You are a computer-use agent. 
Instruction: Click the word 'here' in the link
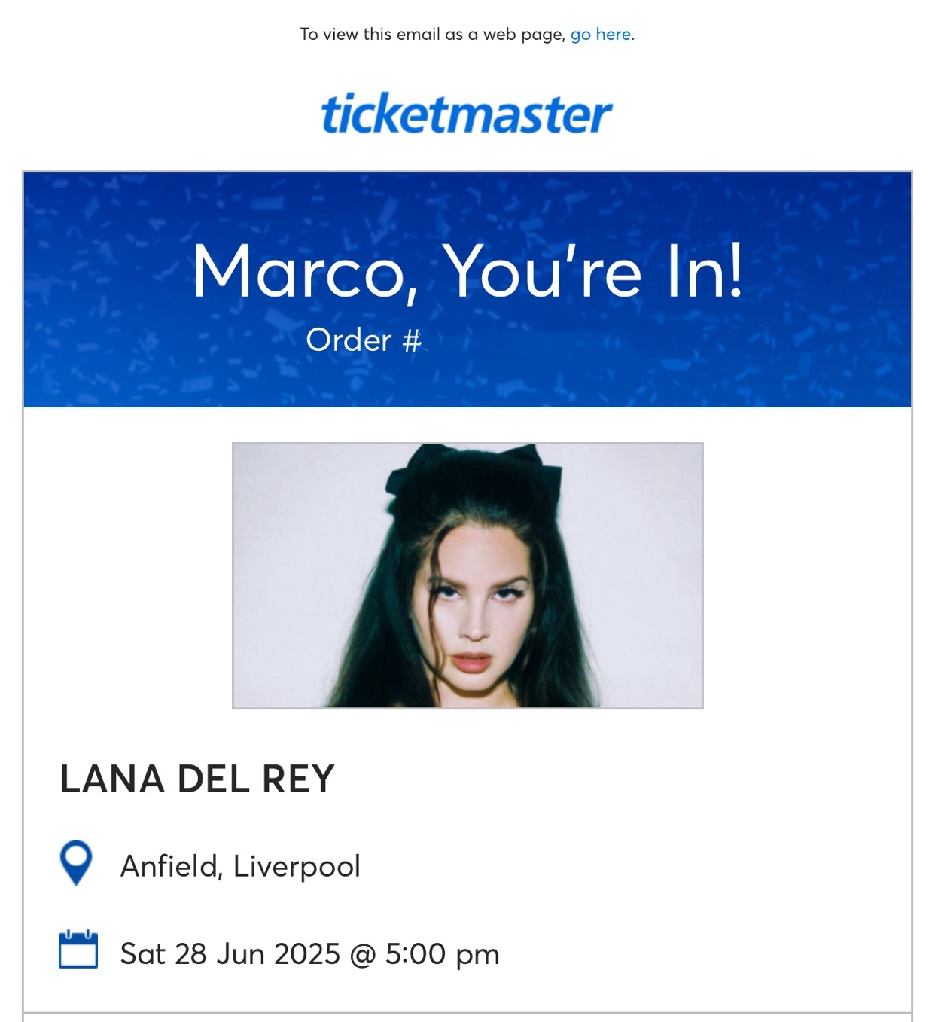[x=614, y=35]
